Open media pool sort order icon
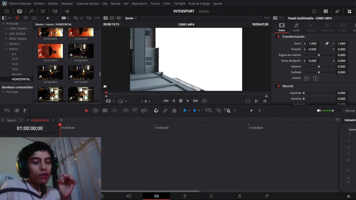Screen dimensions: 356x200 [x=88, y=18]
